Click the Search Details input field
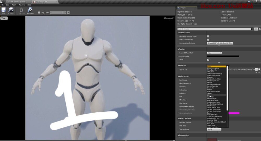Viewport: 261px width, 141px height. [213, 29]
